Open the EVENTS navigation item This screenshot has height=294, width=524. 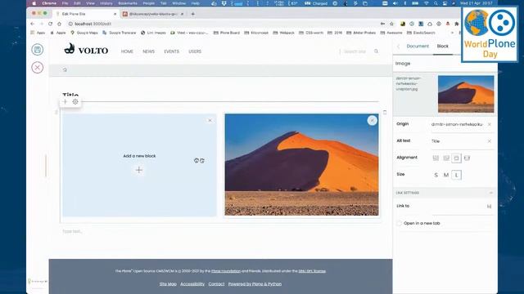pyautogui.click(x=171, y=51)
